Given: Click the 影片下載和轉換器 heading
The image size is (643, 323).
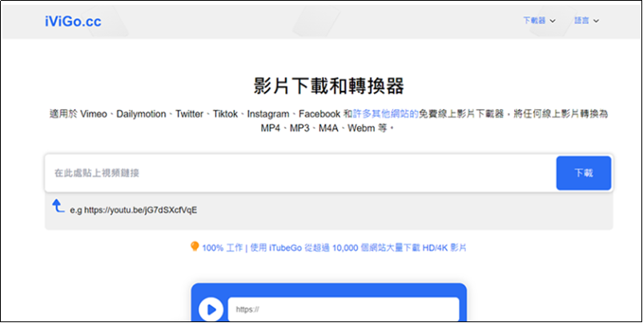Looking at the screenshot, I should pyautogui.click(x=329, y=86).
